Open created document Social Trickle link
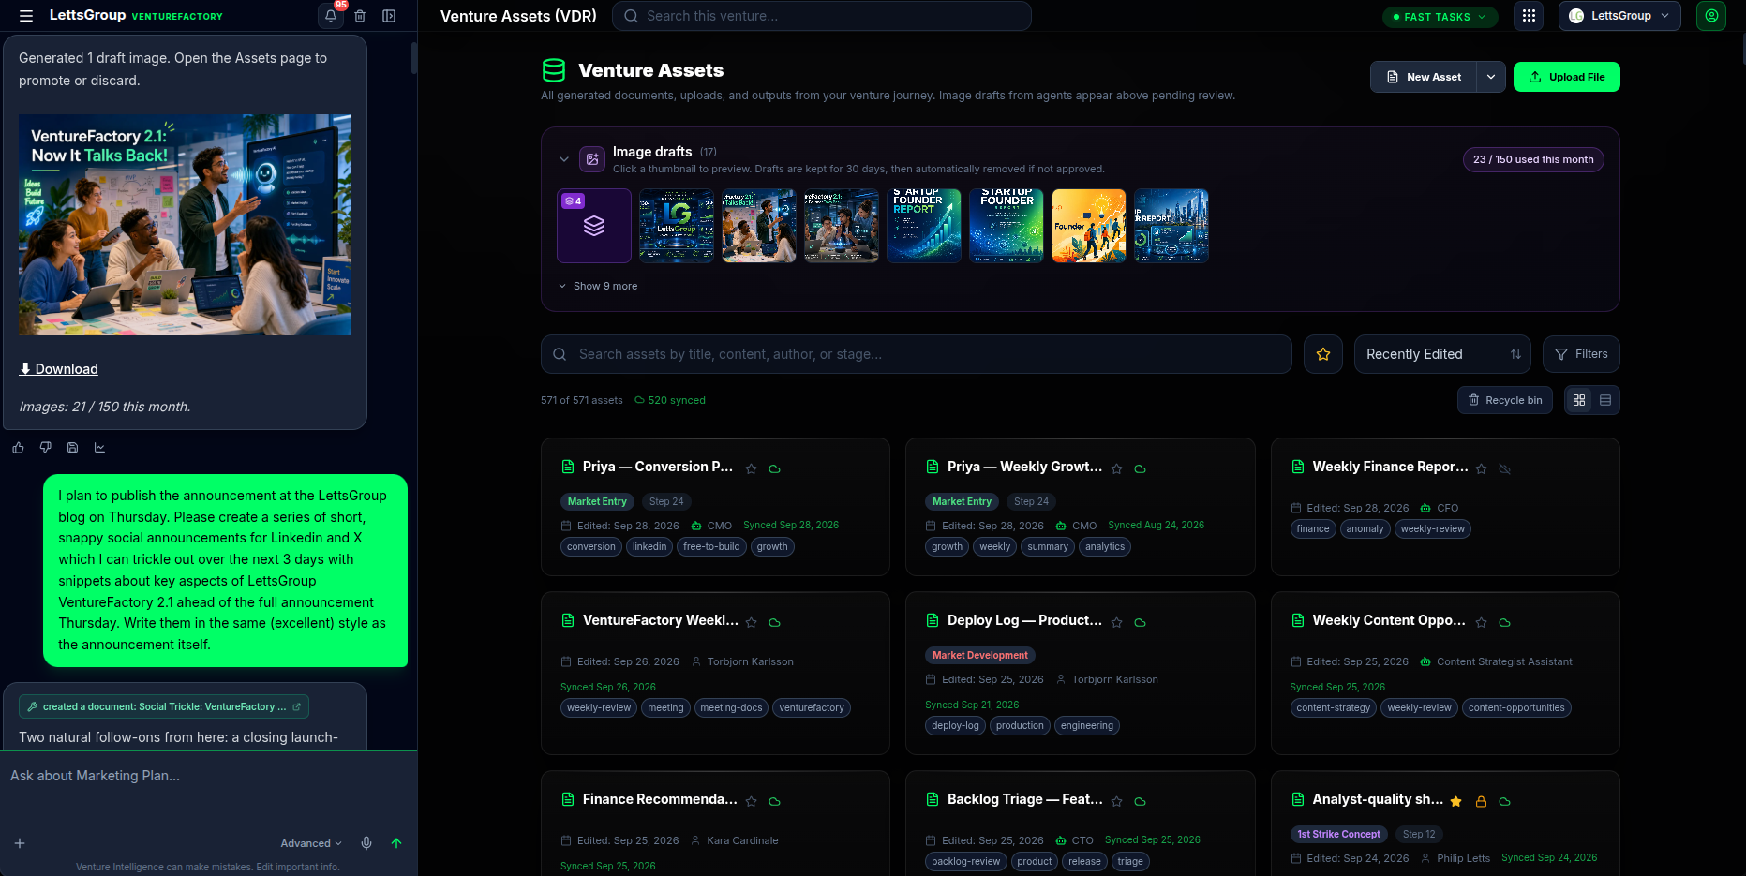Viewport: 1746px width, 876px height. (164, 706)
